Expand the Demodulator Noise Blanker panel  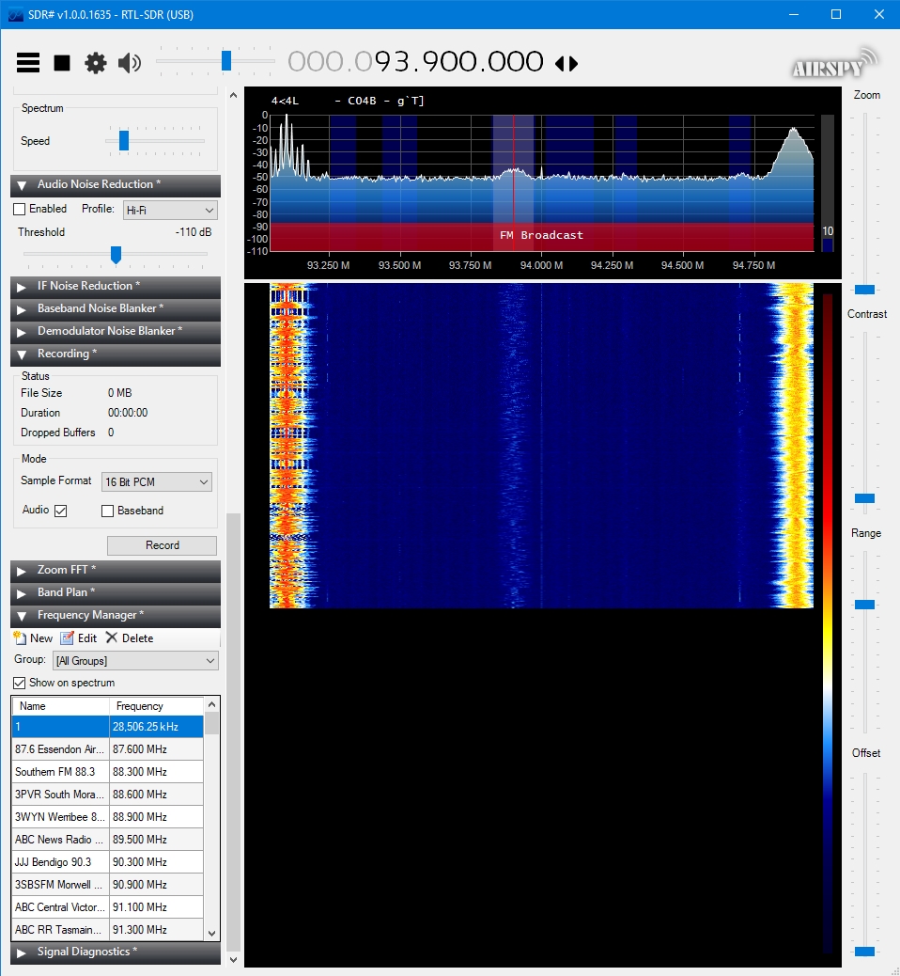click(115, 331)
